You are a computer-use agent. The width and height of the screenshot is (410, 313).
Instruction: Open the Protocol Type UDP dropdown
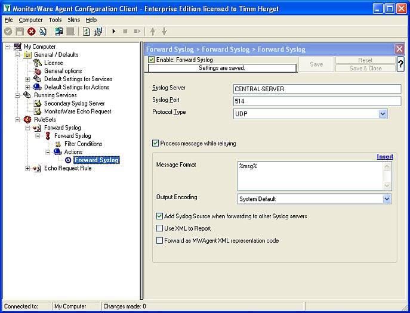tap(383, 114)
